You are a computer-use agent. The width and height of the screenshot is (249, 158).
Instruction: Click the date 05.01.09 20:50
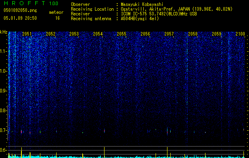(20, 18)
